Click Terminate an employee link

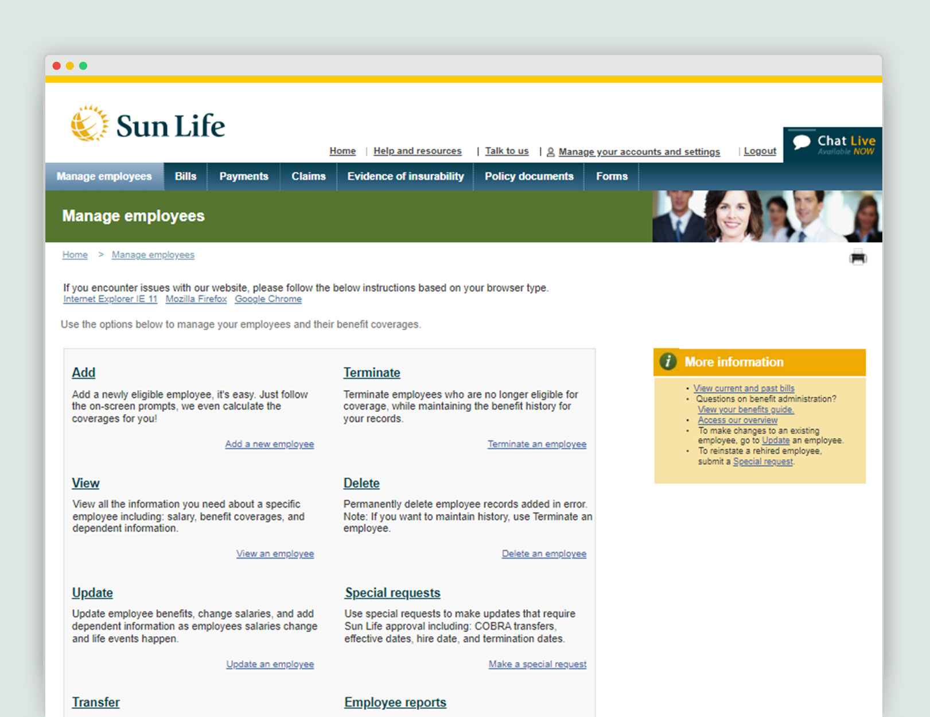pyautogui.click(x=537, y=444)
